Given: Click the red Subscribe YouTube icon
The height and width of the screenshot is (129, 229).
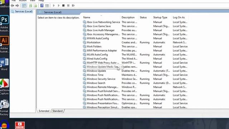Looking at the screenshot, I should 20,125.
